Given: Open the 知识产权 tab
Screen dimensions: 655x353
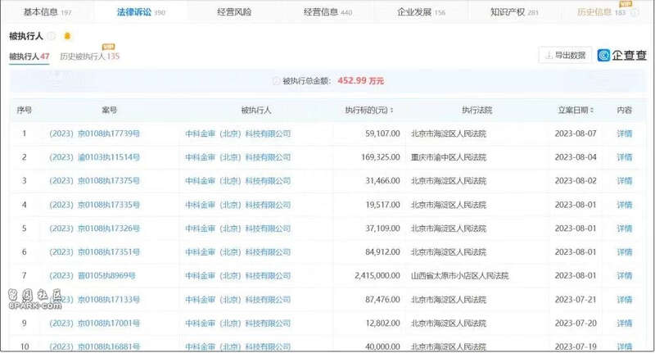Looking at the screenshot, I should [514, 12].
